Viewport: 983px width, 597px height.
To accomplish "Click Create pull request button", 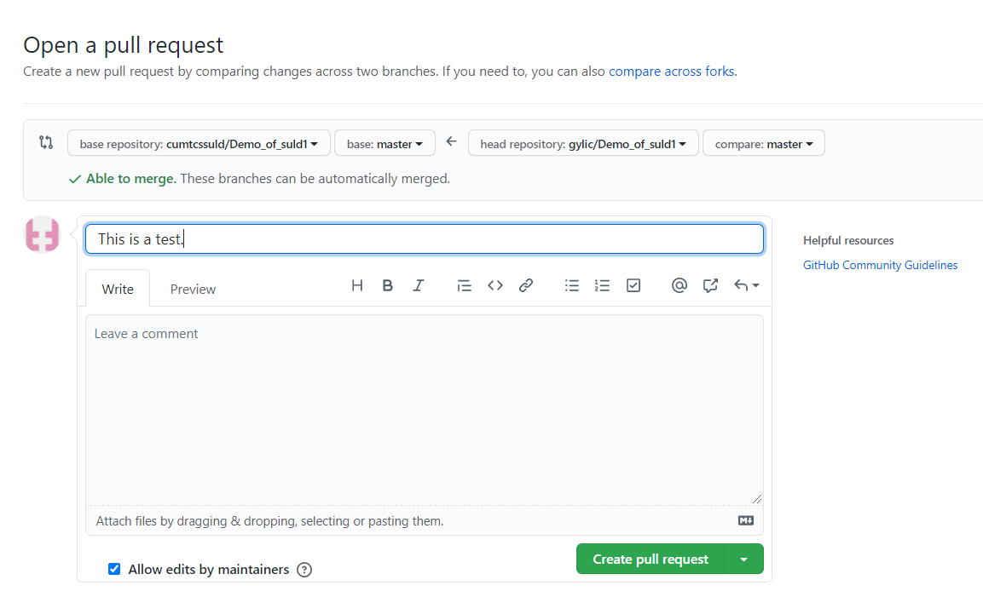I will coord(651,559).
